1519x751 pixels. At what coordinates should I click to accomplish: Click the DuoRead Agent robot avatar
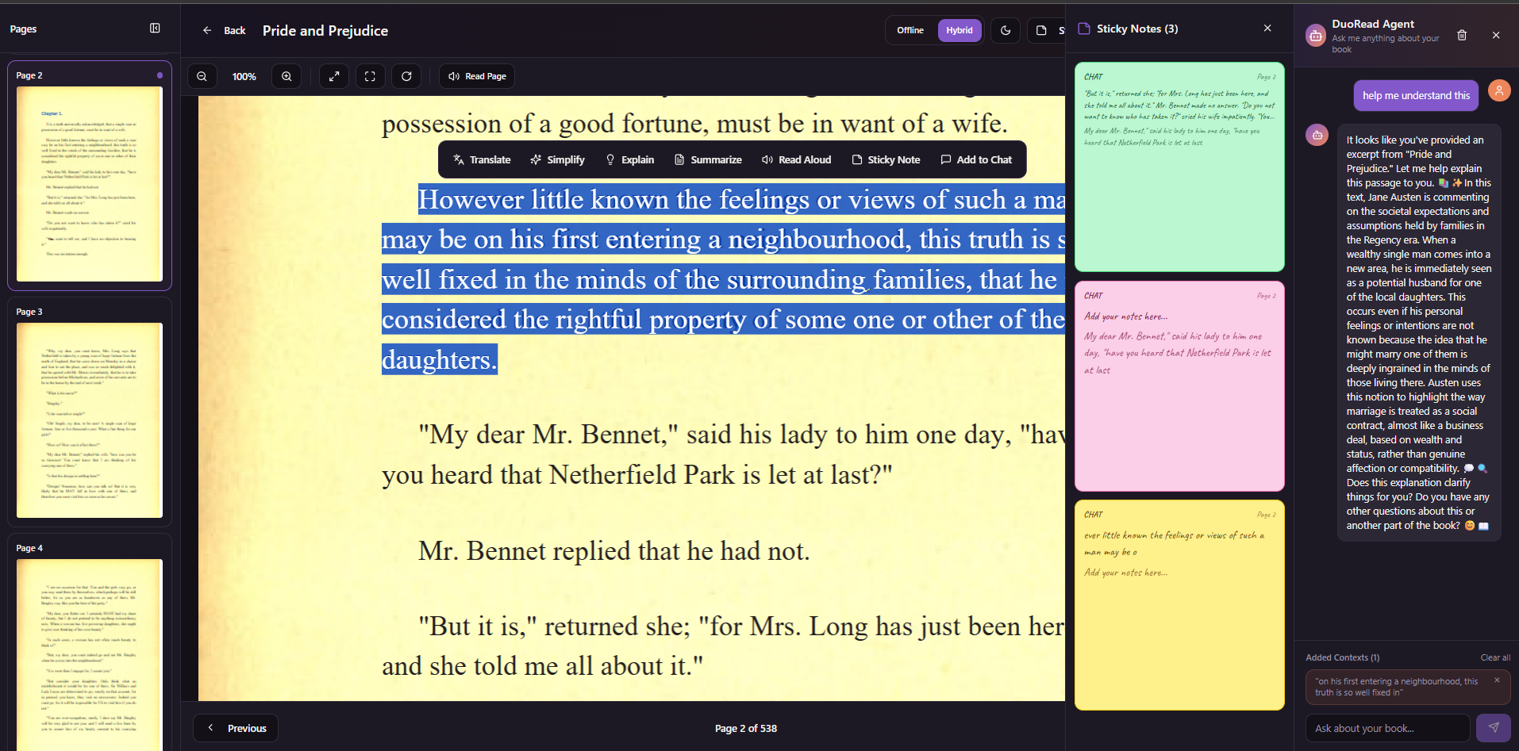1316,36
